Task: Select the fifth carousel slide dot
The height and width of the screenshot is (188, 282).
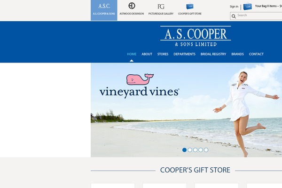Action: 206,150
